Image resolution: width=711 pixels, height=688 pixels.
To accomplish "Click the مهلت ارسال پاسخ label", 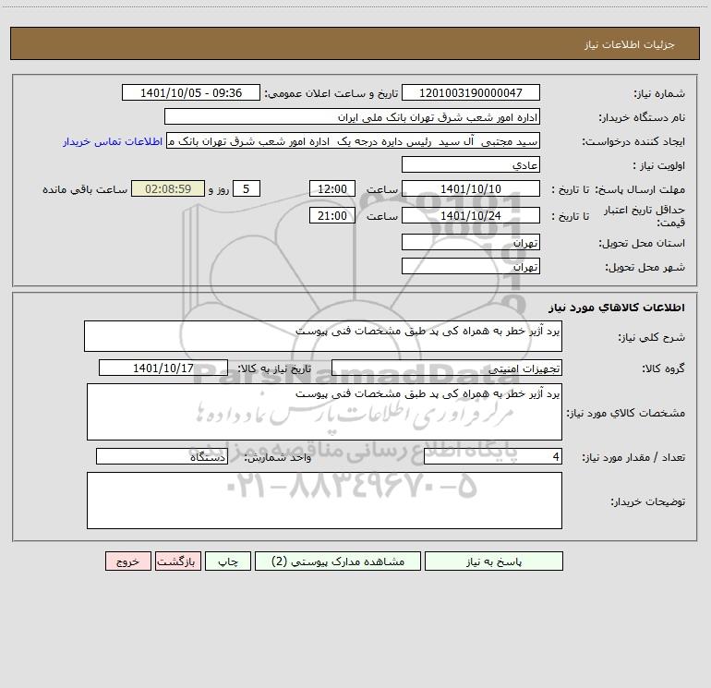I will [639, 189].
